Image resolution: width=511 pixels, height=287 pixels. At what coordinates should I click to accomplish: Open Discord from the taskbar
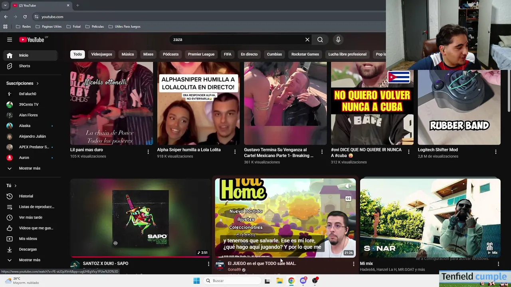[303, 281]
